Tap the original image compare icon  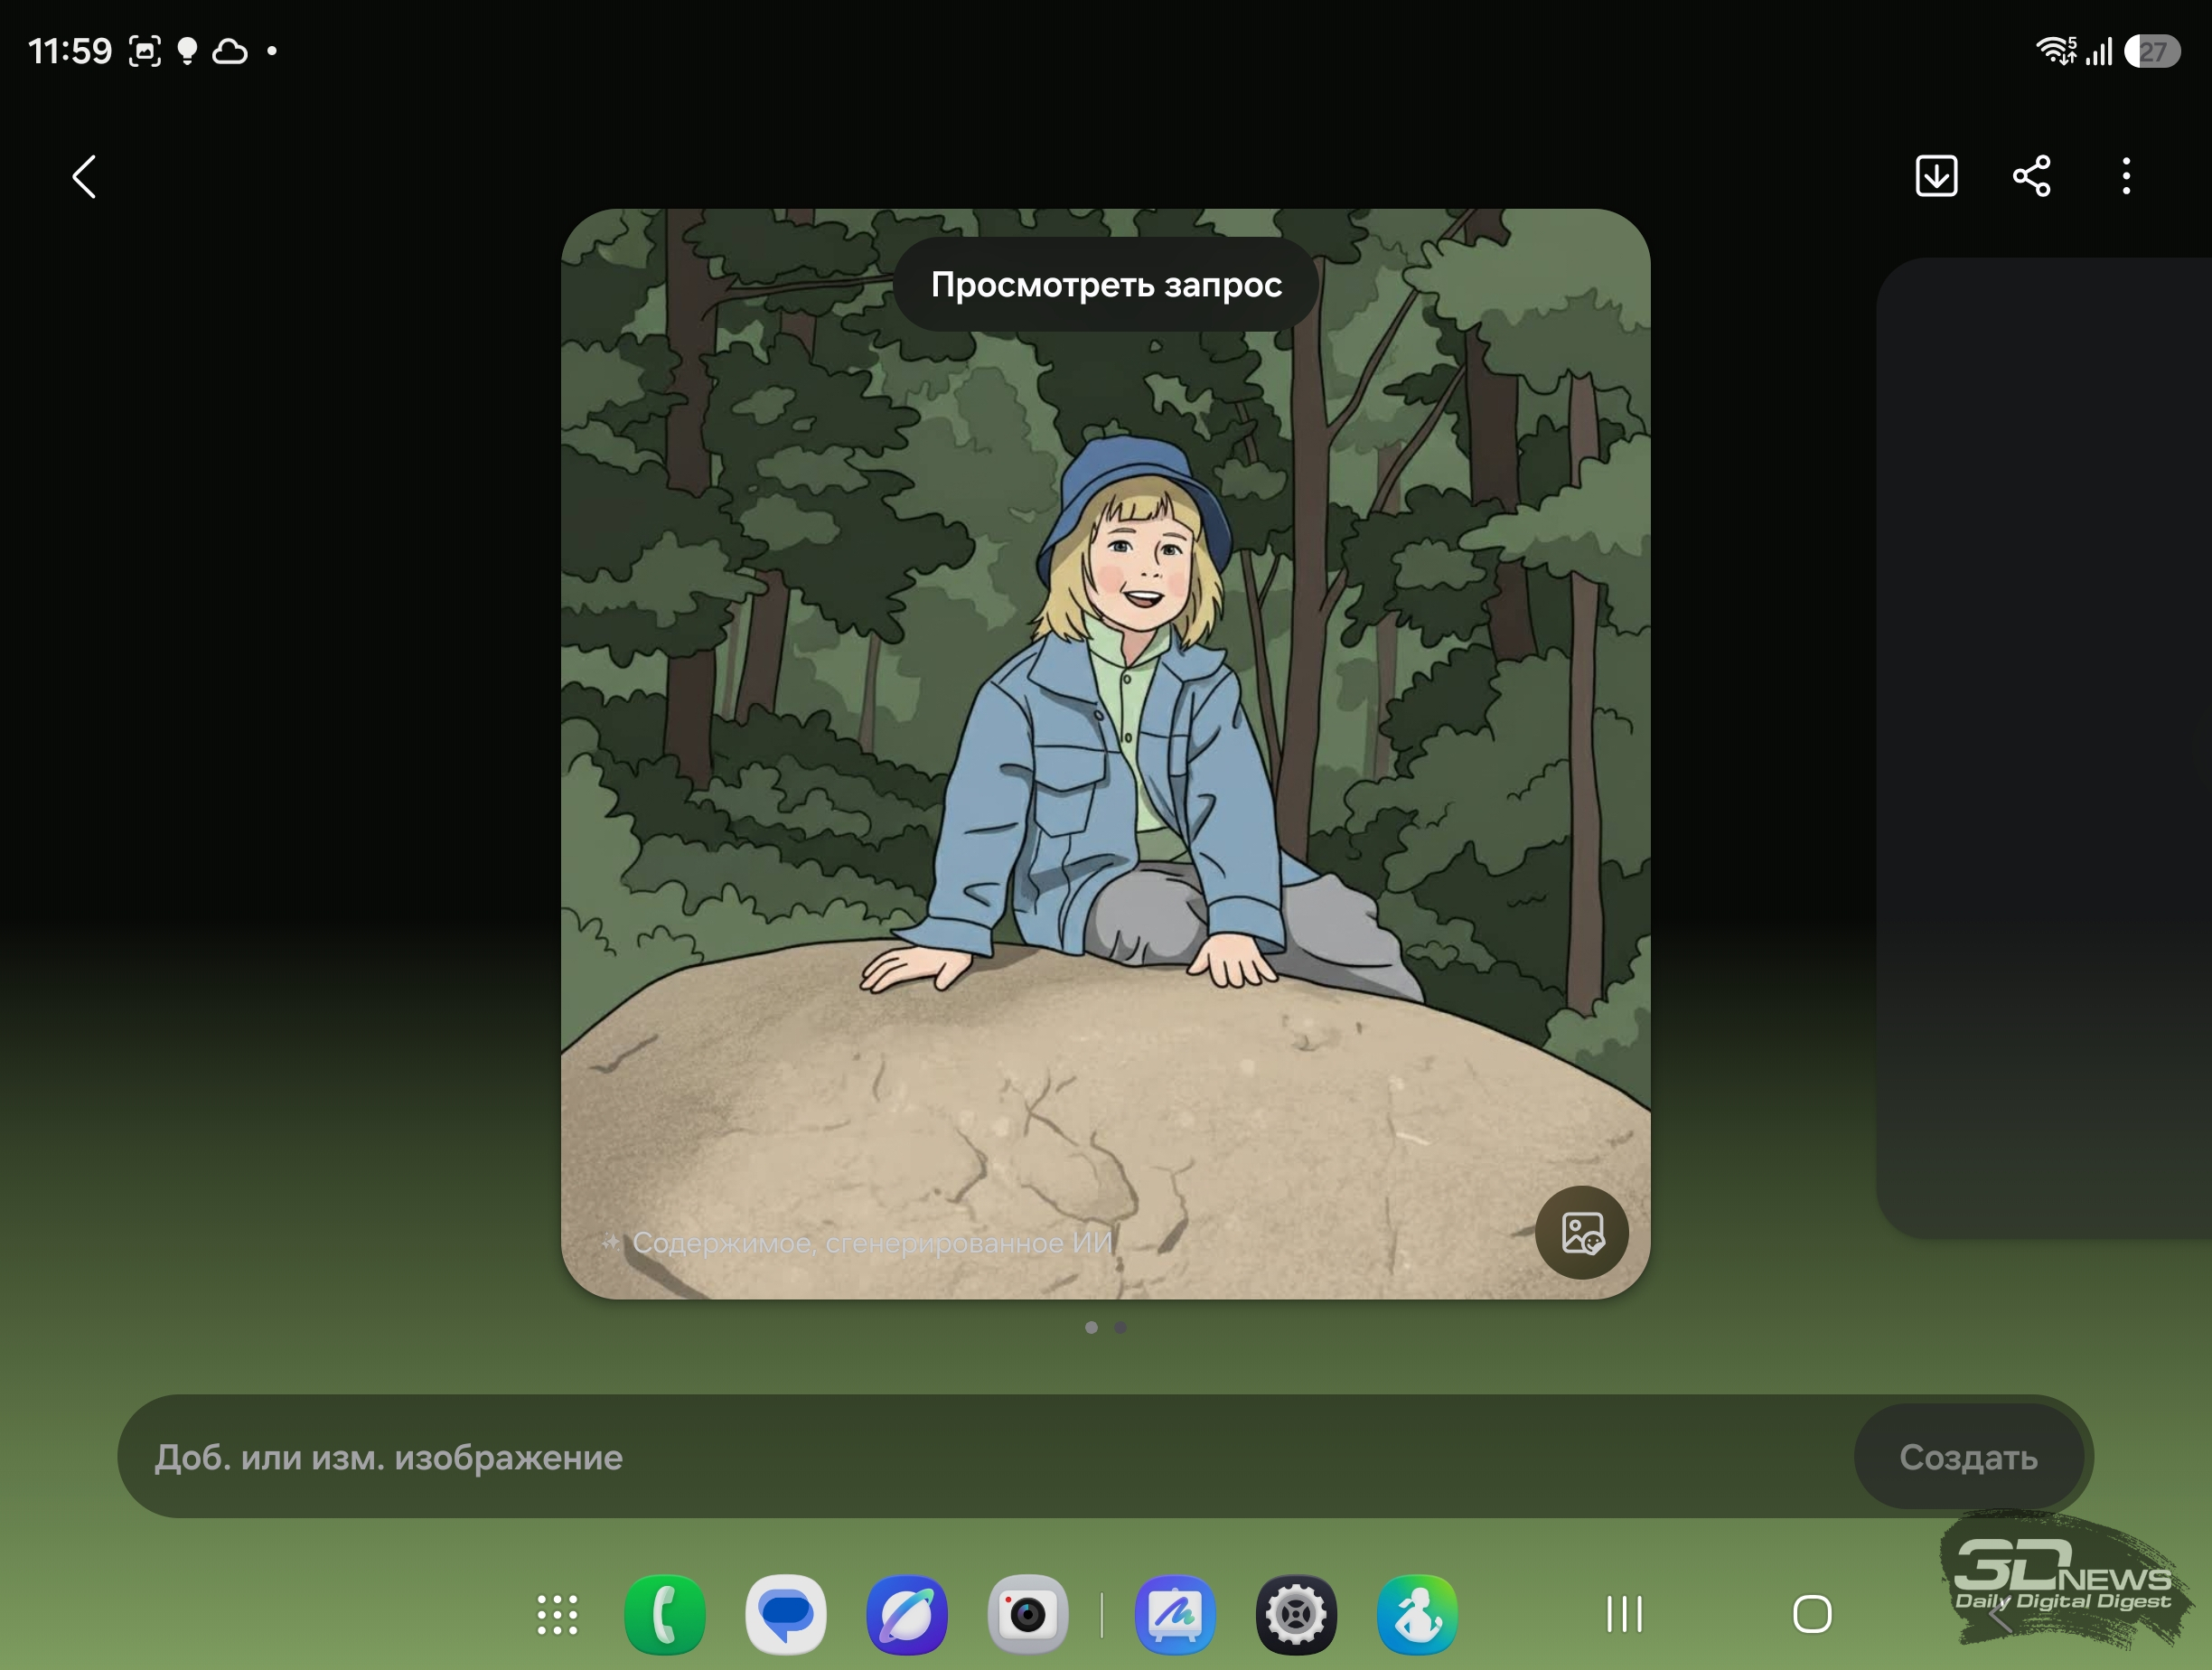pyautogui.click(x=1582, y=1233)
